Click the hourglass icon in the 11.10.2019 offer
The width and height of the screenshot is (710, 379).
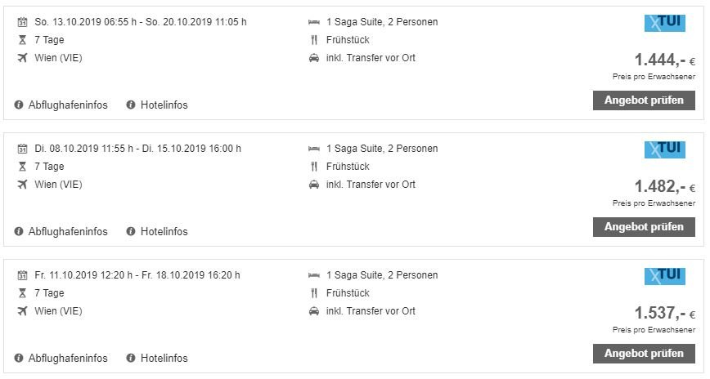click(x=22, y=293)
